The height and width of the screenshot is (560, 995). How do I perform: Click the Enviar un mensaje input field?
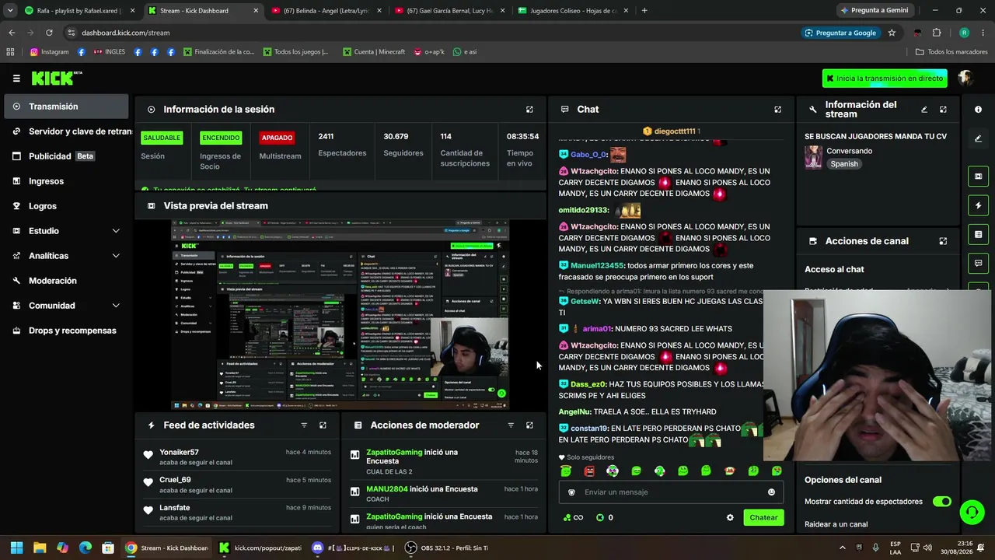[x=670, y=492]
